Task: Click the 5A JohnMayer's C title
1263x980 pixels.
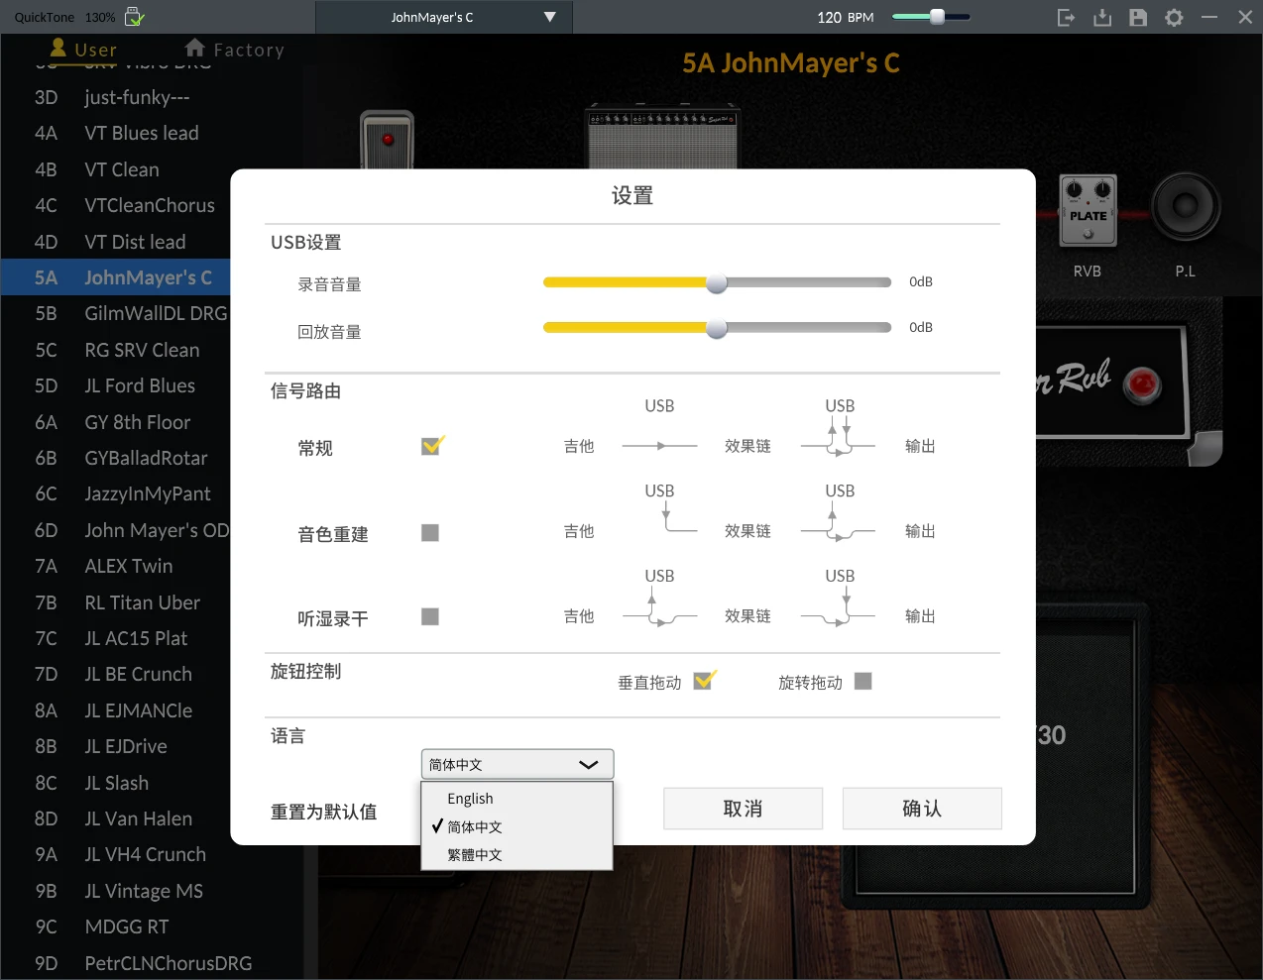Action: click(790, 63)
